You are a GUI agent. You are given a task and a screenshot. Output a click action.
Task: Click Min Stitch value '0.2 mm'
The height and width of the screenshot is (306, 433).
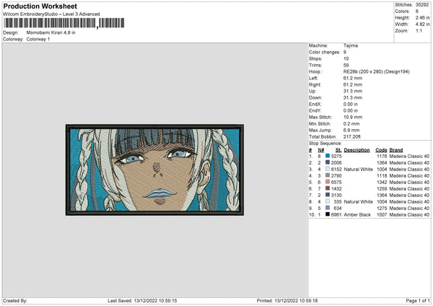[351, 123]
